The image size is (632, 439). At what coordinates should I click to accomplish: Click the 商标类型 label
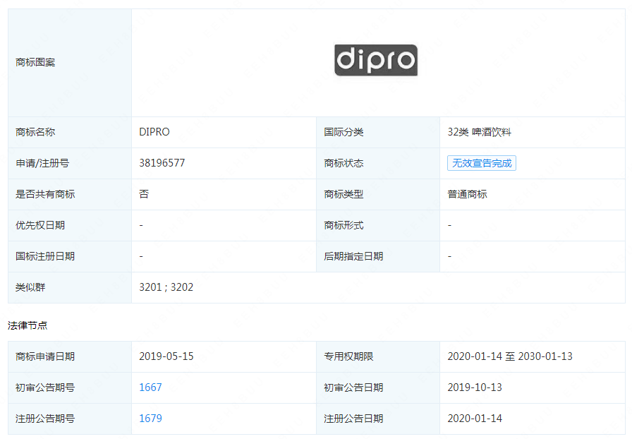(x=344, y=194)
